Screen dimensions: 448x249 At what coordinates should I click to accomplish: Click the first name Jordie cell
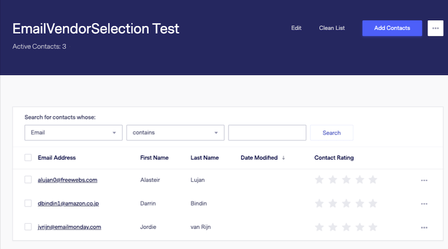click(x=148, y=227)
